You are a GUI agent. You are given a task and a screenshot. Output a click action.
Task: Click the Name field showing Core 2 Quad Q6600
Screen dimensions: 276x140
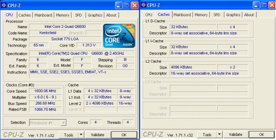pos(65,27)
